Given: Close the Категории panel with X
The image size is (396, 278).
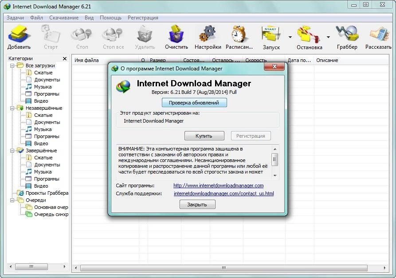Looking at the screenshot, I should pos(65,58).
